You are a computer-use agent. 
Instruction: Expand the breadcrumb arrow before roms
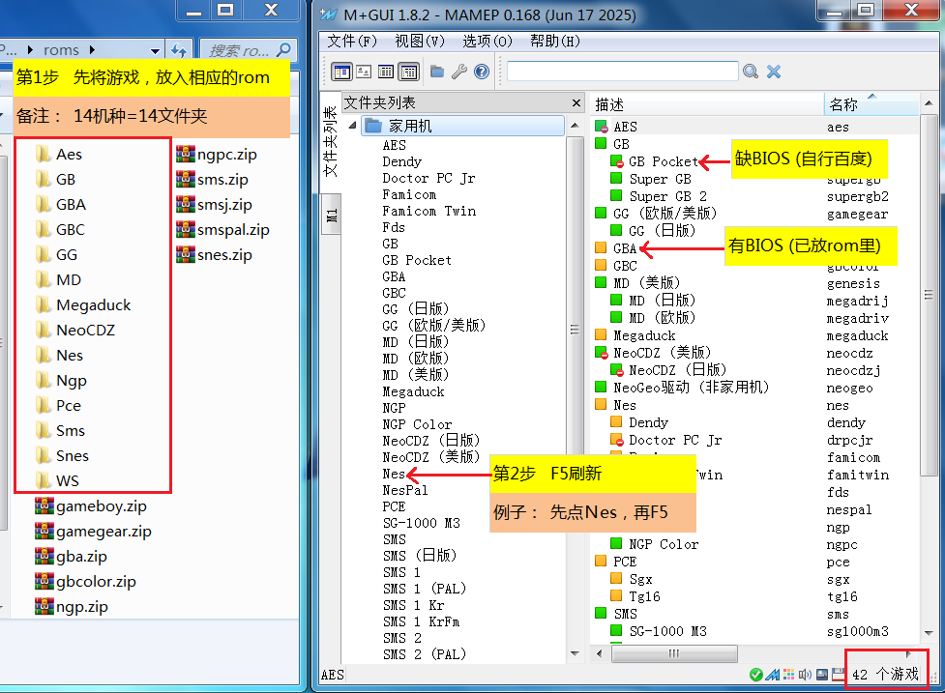pyautogui.click(x=30, y=49)
